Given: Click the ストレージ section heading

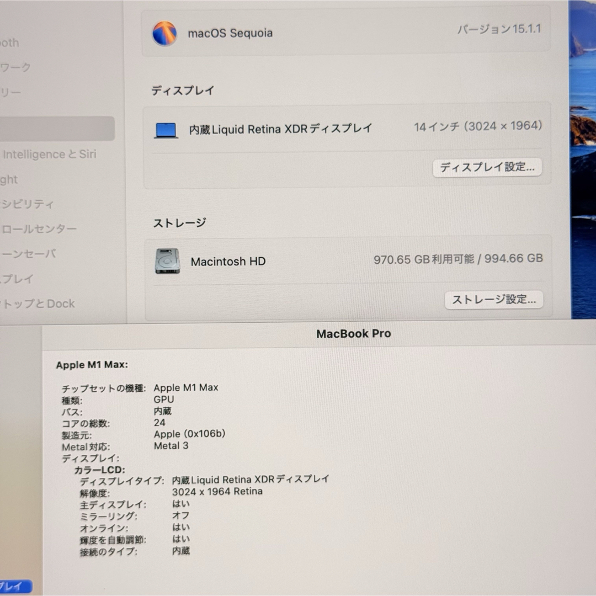Looking at the screenshot, I should click(179, 223).
